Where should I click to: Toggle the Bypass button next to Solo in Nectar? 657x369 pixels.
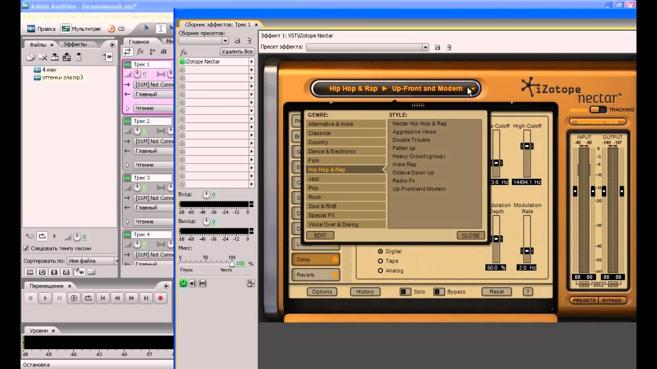(x=439, y=292)
